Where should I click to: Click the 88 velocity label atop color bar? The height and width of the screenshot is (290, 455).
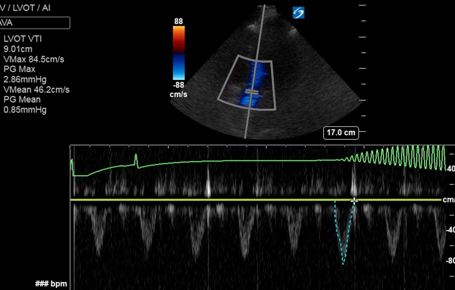177,21
